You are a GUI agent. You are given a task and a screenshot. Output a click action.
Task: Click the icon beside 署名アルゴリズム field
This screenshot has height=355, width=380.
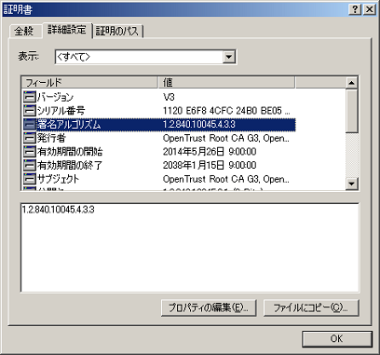(30, 124)
